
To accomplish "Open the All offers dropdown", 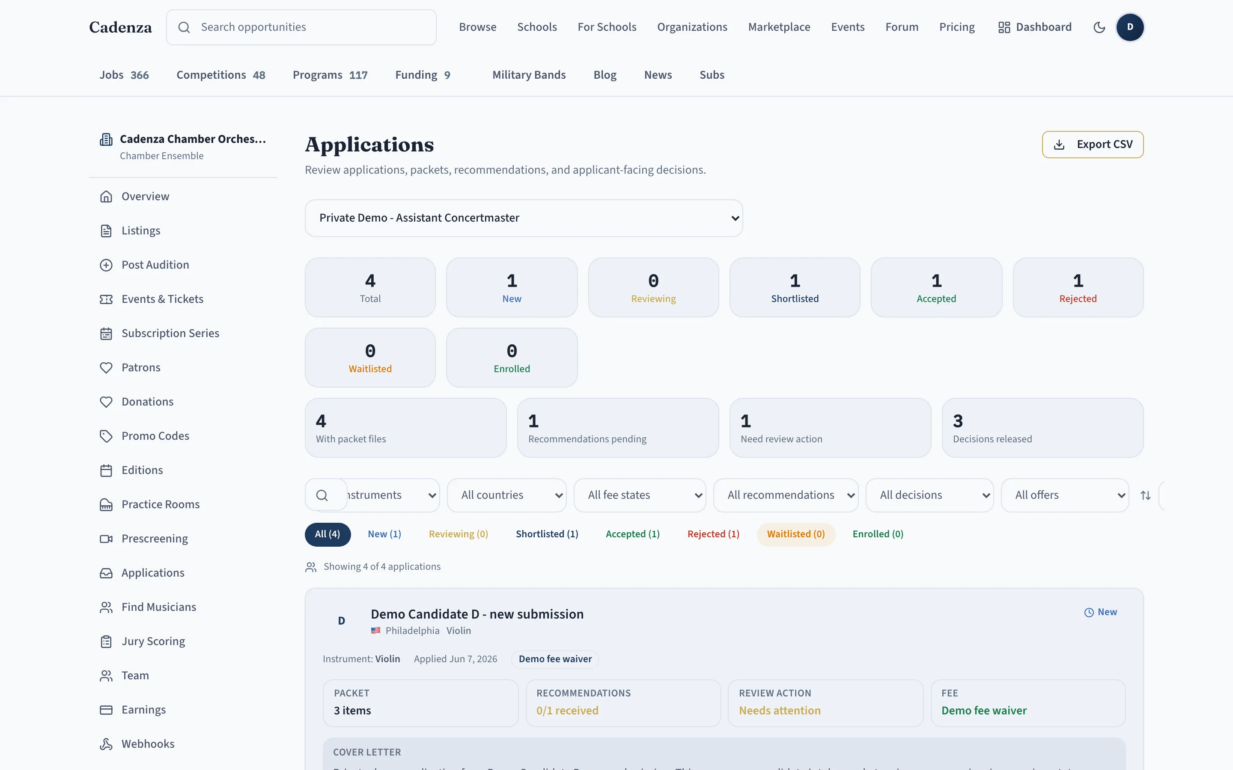I will click(x=1064, y=495).
